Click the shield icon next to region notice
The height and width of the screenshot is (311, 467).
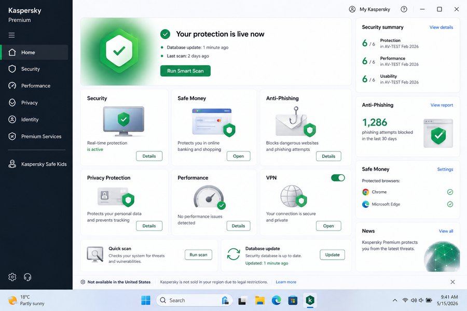pos(83,282)
